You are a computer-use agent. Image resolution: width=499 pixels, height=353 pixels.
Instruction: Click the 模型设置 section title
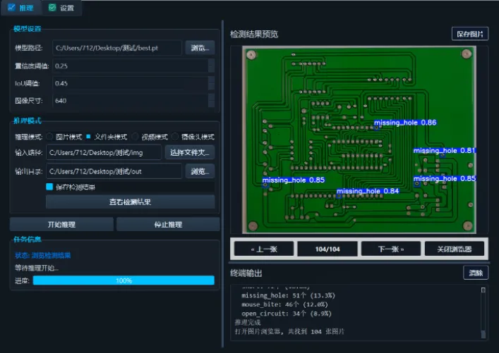[27, 29]
